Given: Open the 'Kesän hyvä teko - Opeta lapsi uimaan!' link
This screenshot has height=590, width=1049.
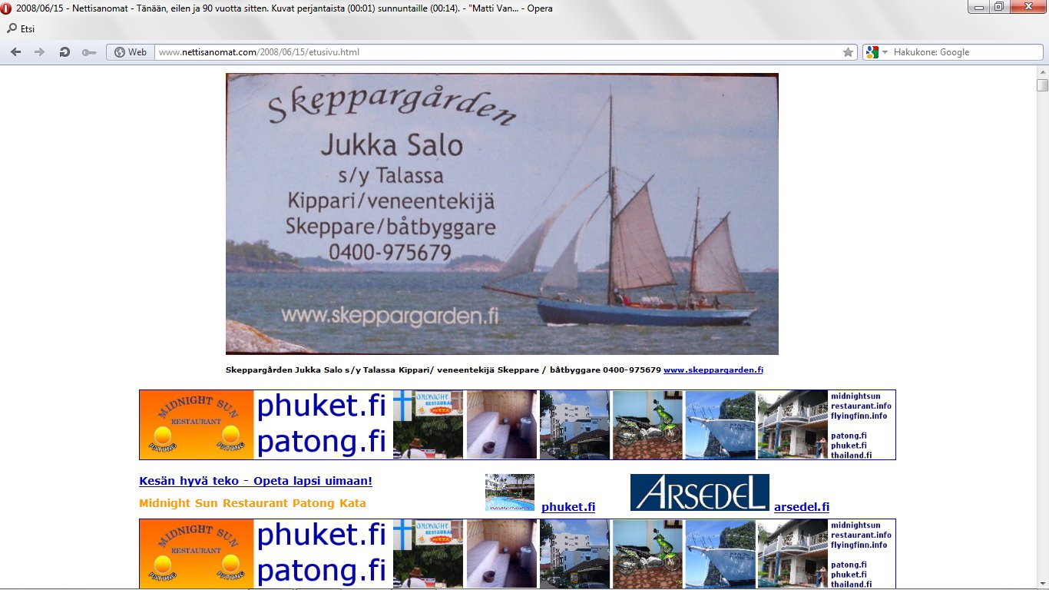Looking at the screenshot, I should click(x=255, y=481).
